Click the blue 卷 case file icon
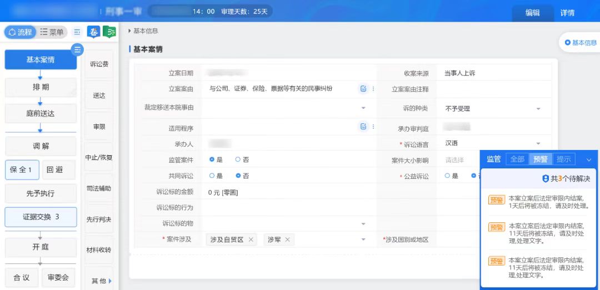 click(x=94, y=32)
